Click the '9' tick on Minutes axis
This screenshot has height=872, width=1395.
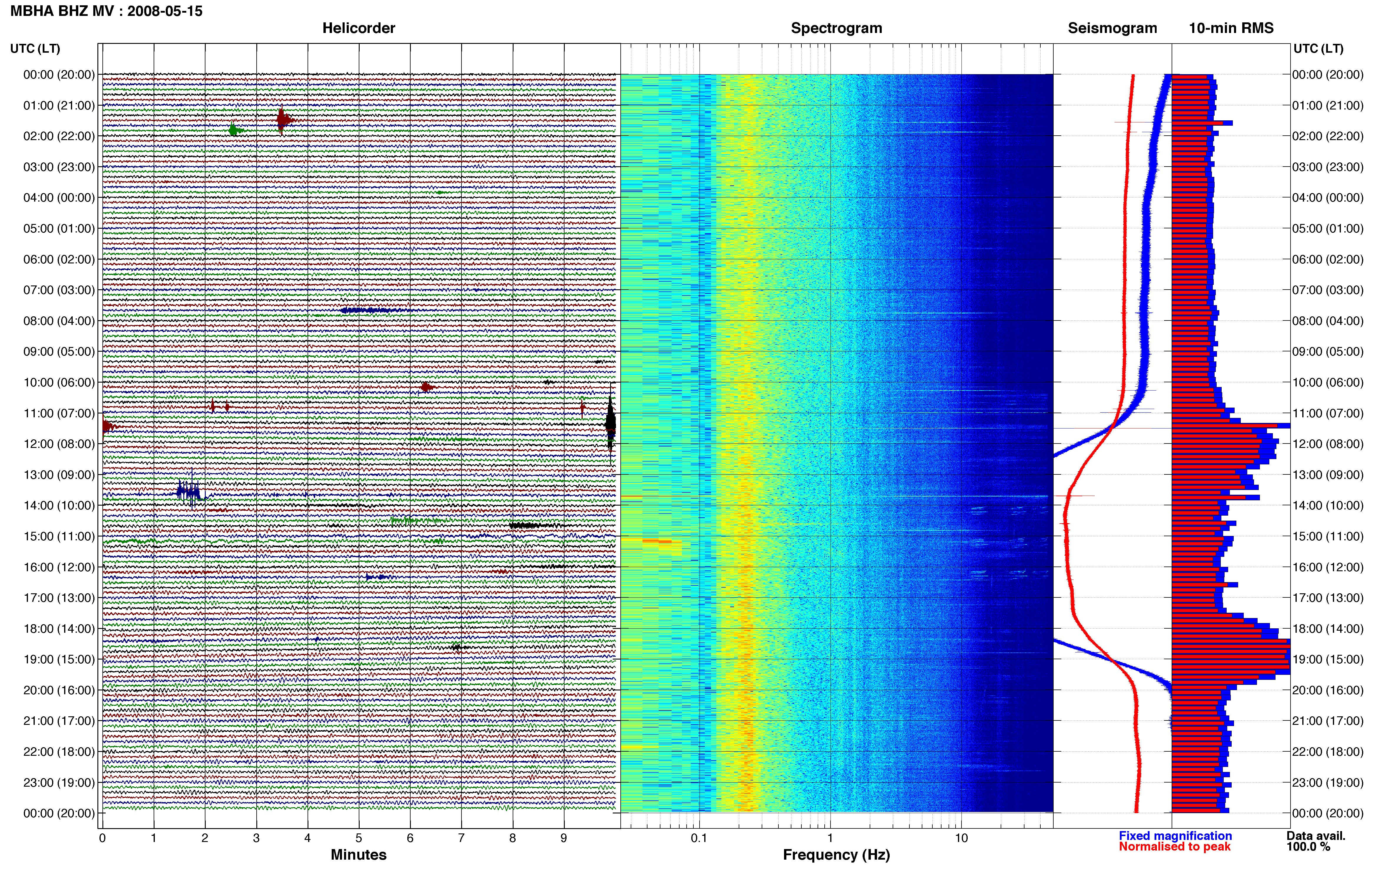coord(564,838)
